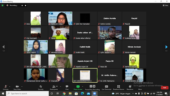The height and width of the screenshot is (96, 170).
Task: Click the Windows Start button
Action: (x=3, y=94)
